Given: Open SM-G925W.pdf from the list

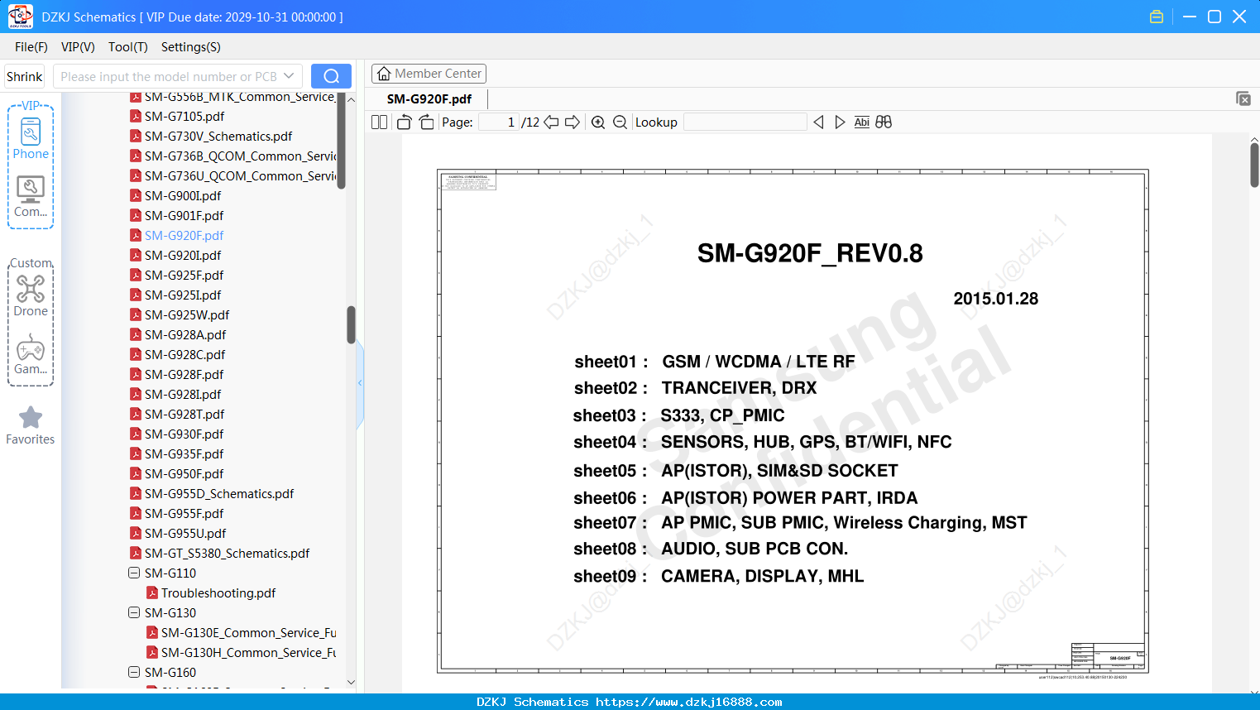Looking at the screenshot, I should [x=187, y=314].
